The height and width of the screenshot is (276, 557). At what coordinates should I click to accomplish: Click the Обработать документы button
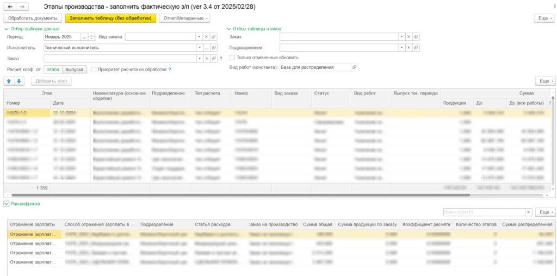click(33, 18)
